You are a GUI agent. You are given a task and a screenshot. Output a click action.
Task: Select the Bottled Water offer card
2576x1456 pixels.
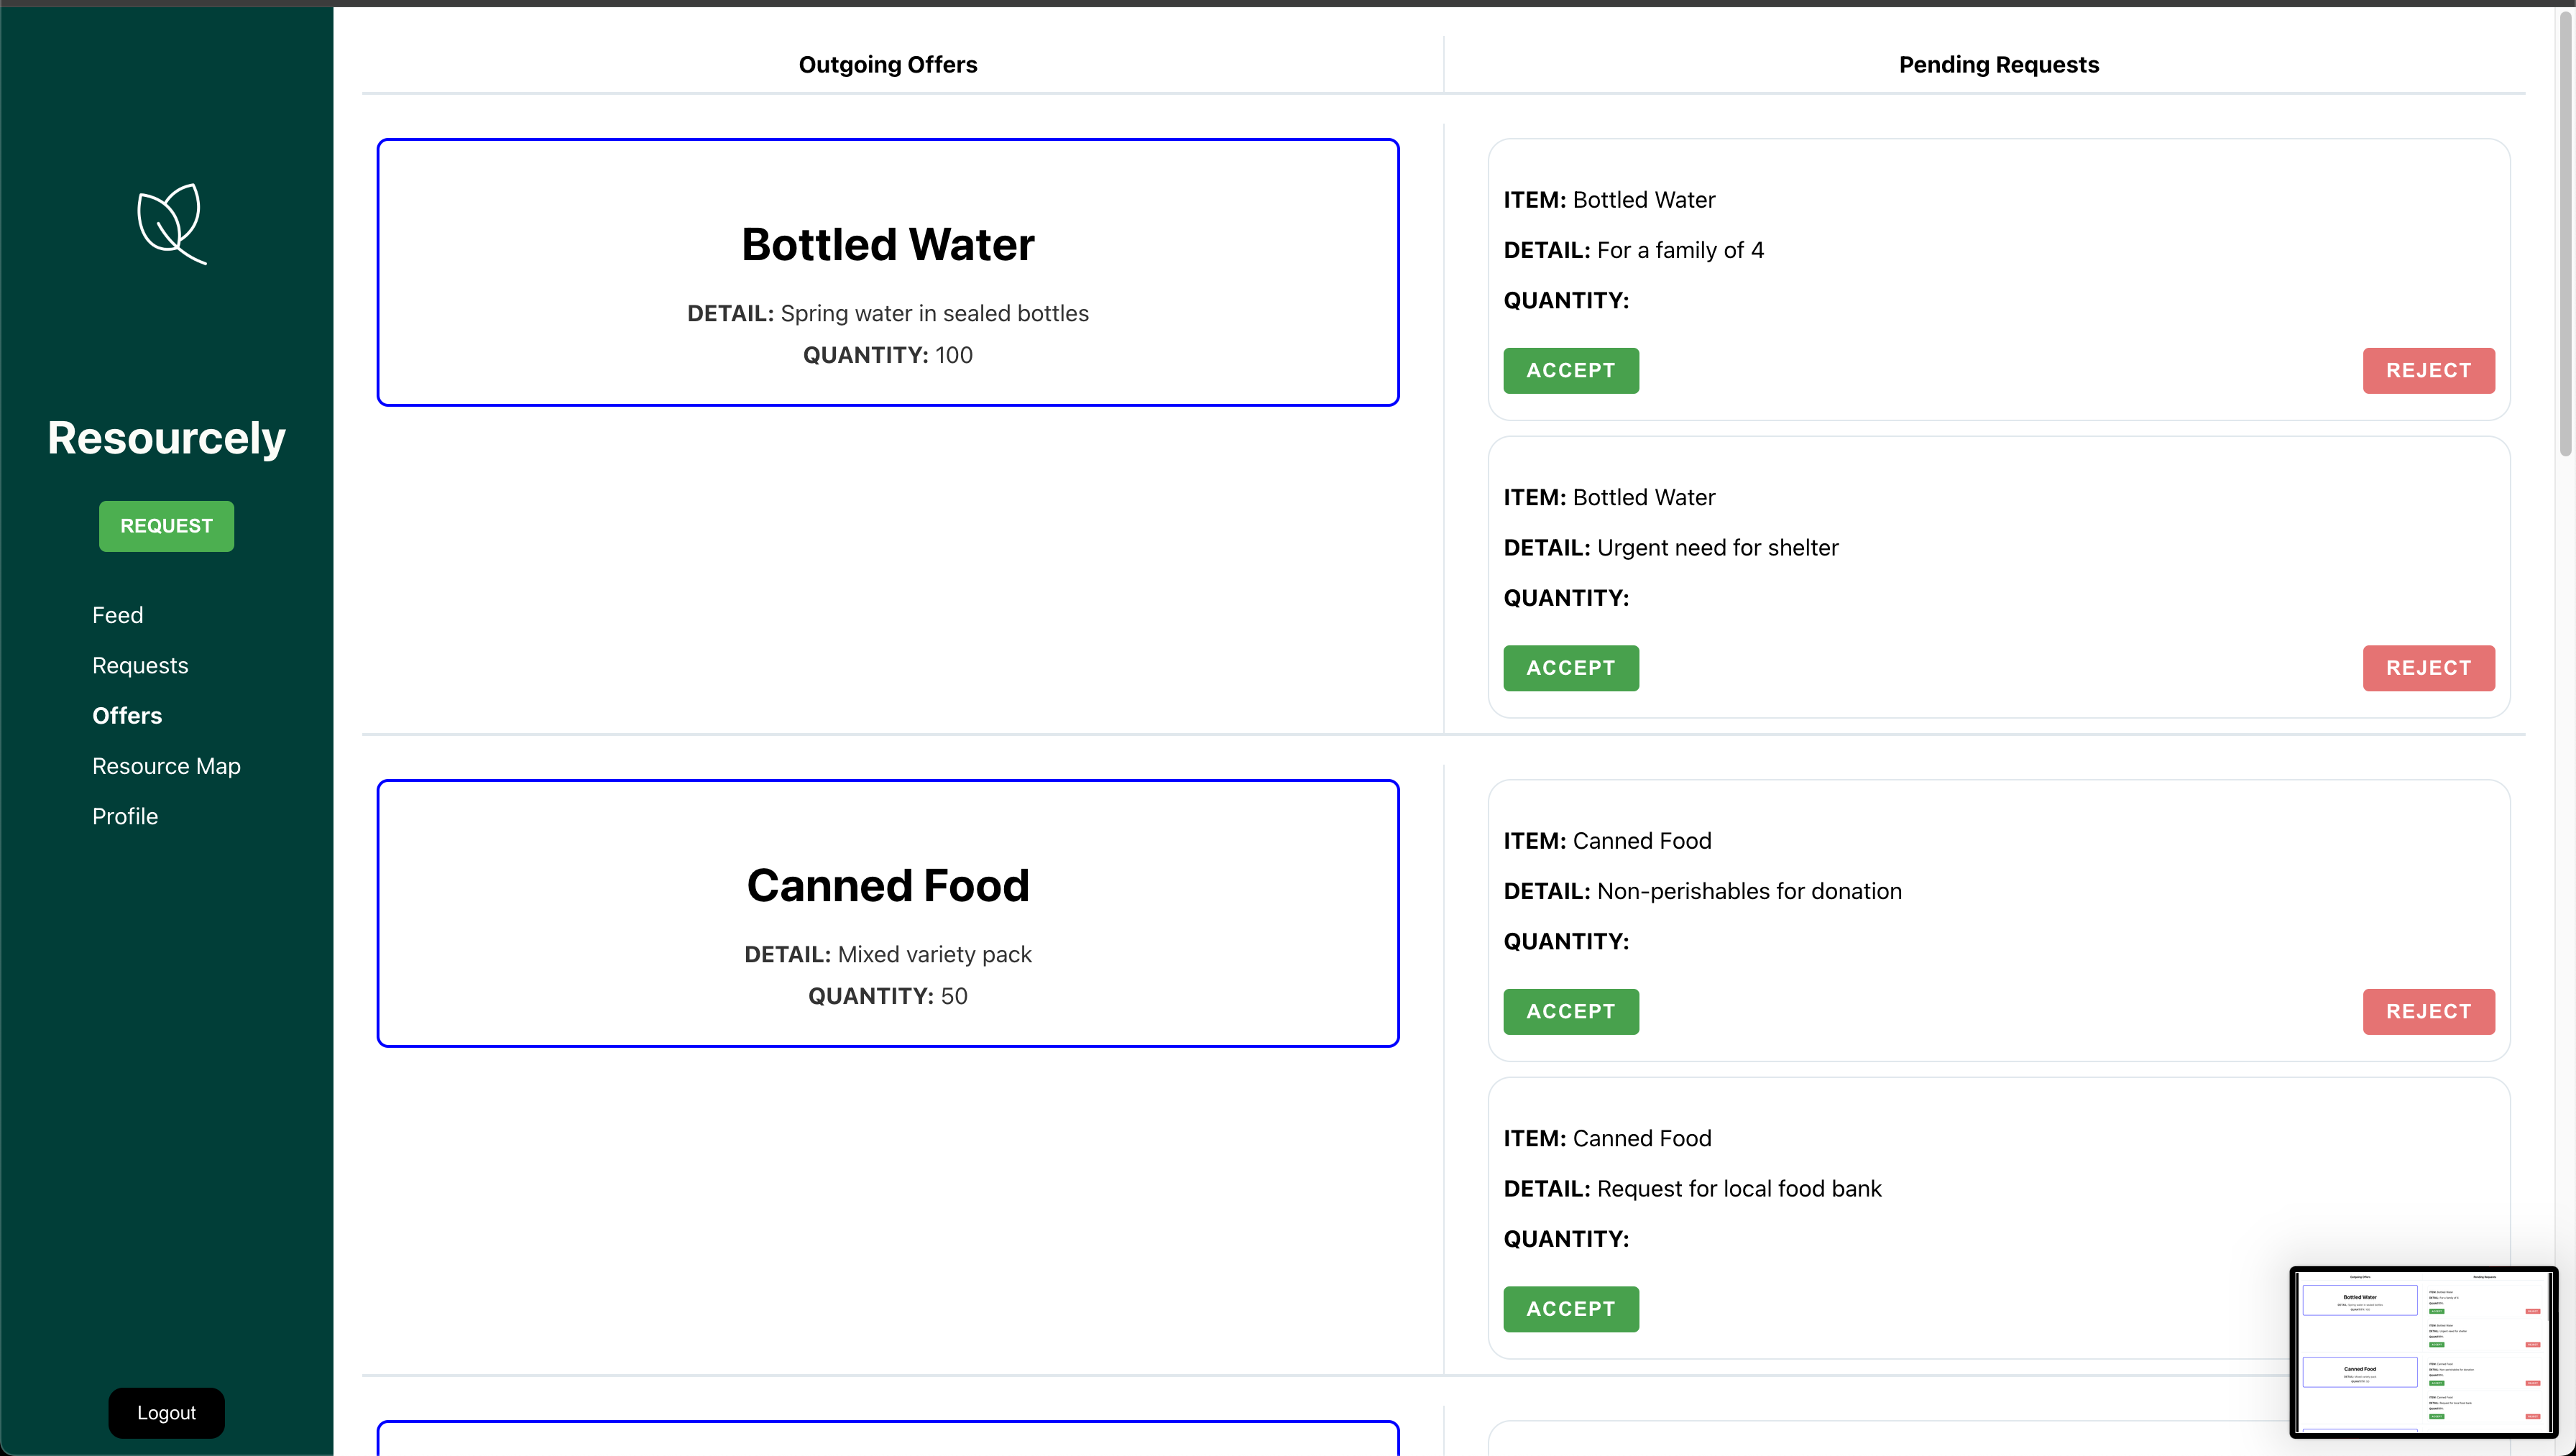click(x=887, y=272)
